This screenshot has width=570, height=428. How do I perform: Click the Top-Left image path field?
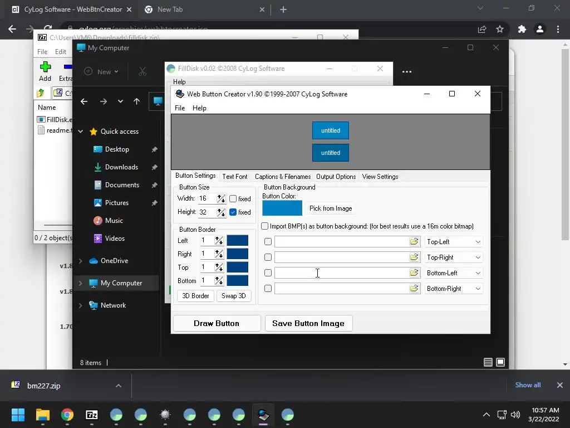[342, 242]
